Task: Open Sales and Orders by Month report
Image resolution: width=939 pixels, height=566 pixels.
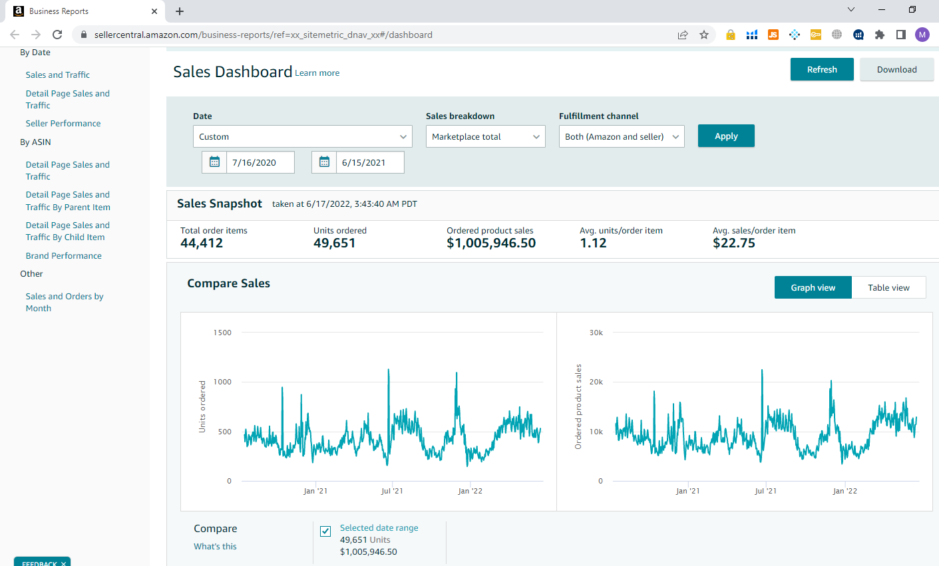Action: 65,302
